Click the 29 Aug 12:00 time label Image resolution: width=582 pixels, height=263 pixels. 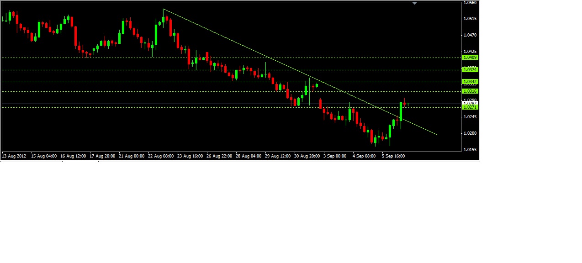pos(278,156)
